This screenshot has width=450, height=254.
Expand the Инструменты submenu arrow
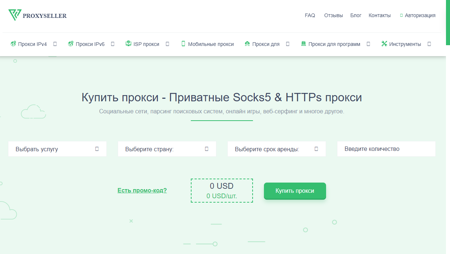pos(429,44)
